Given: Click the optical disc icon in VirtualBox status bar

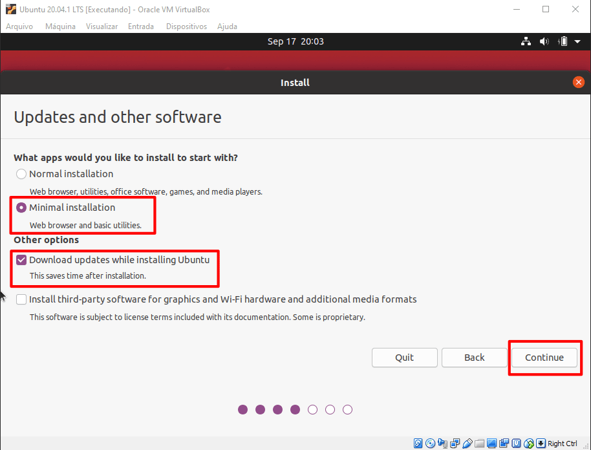Looking at the screenshot, I should [430, 444].
